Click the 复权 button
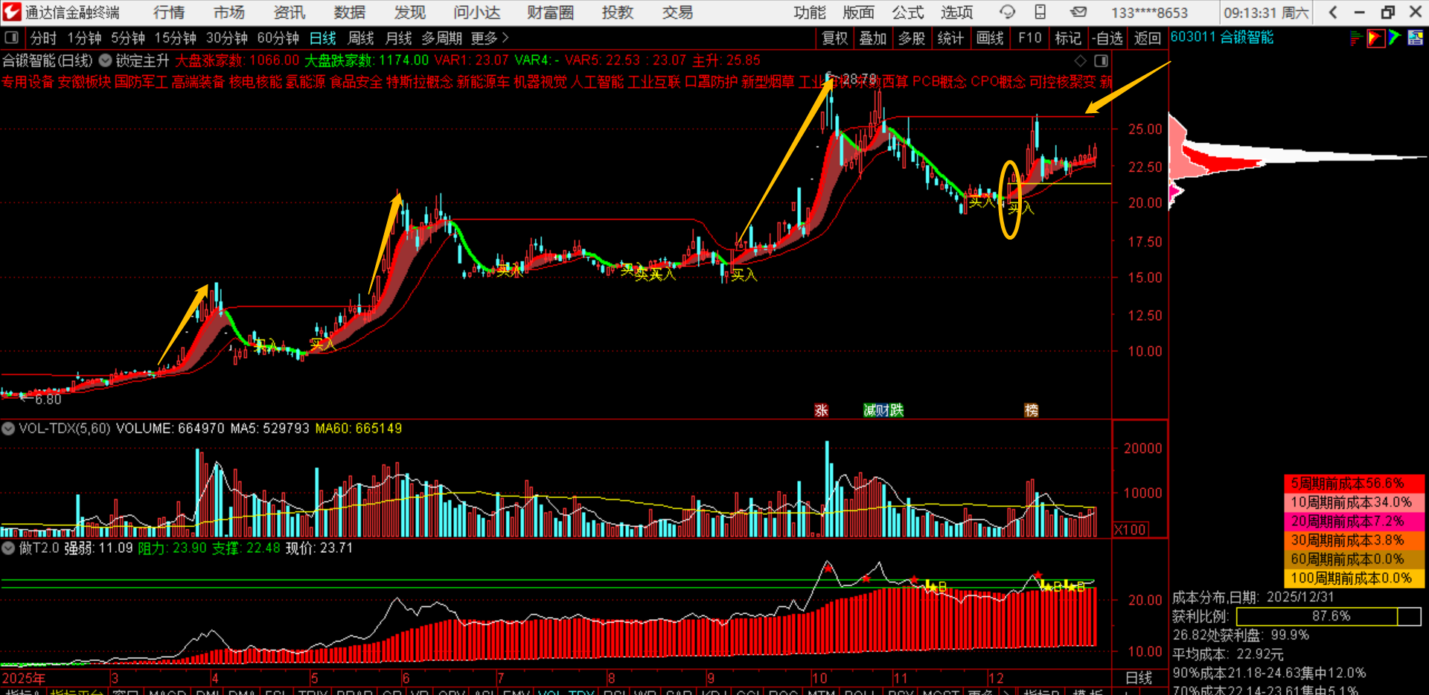 [834, 38]
